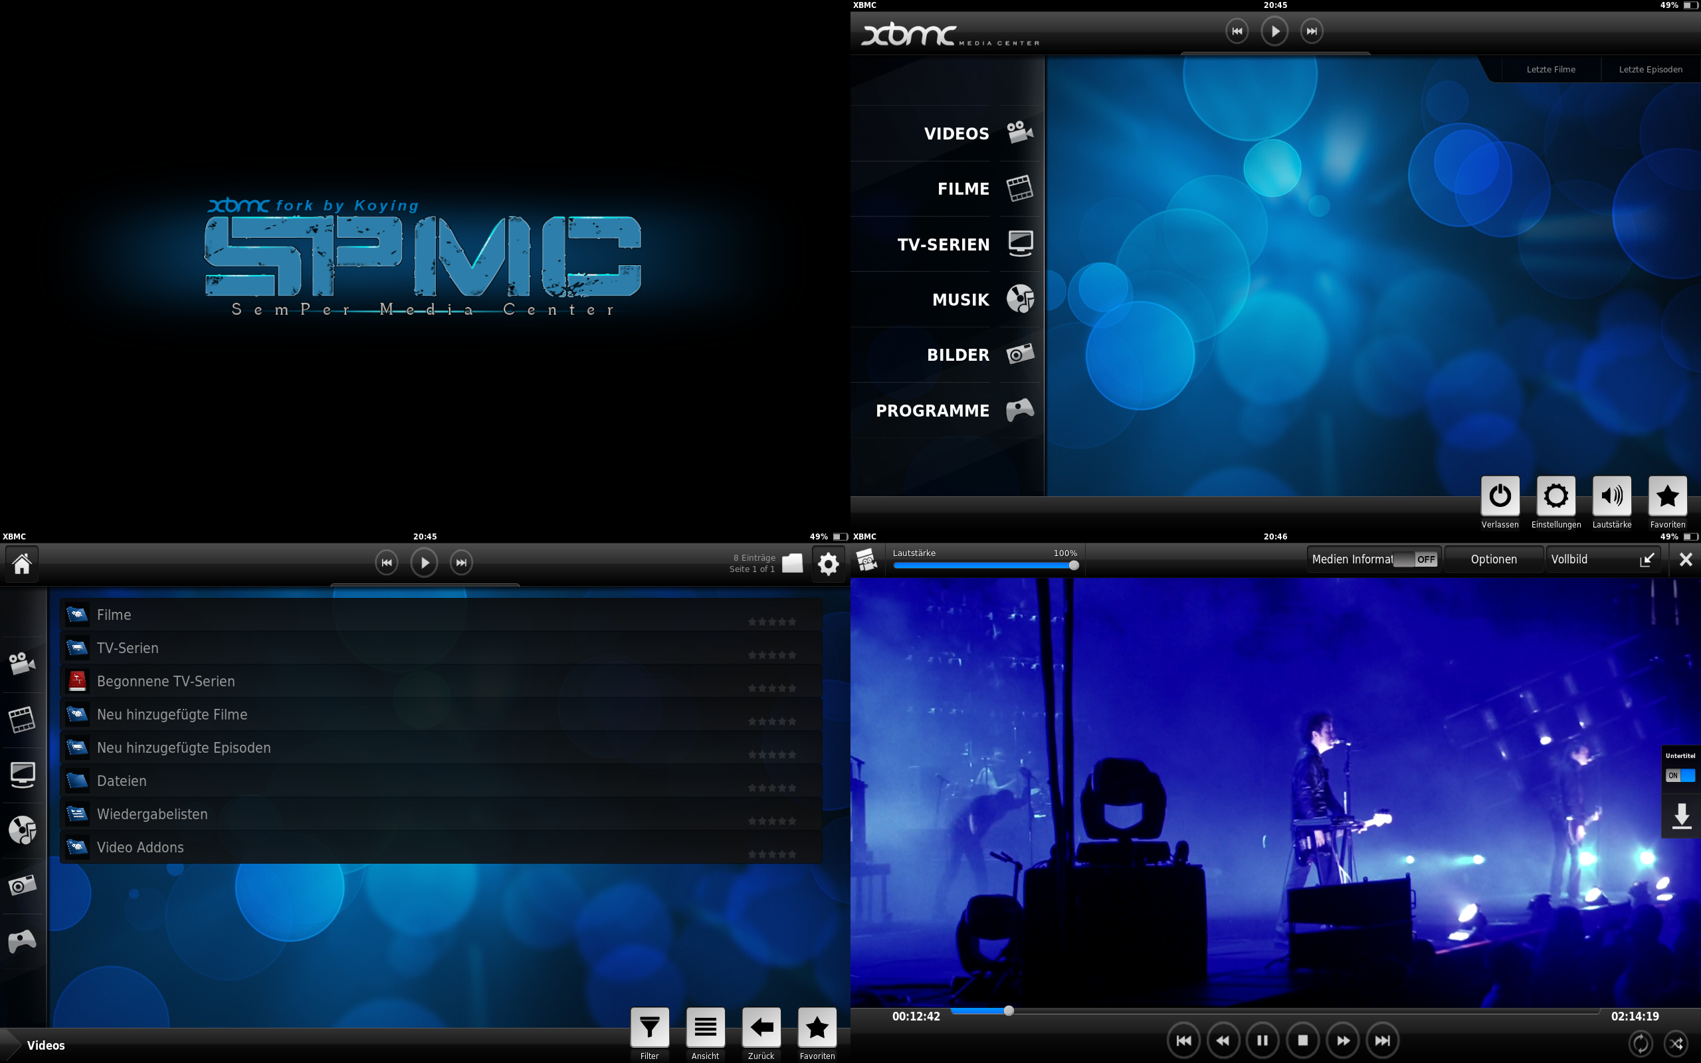Skip to next track on the home screen
The width and height of the screenshot is (1701, 1063).
(1312, 31)
